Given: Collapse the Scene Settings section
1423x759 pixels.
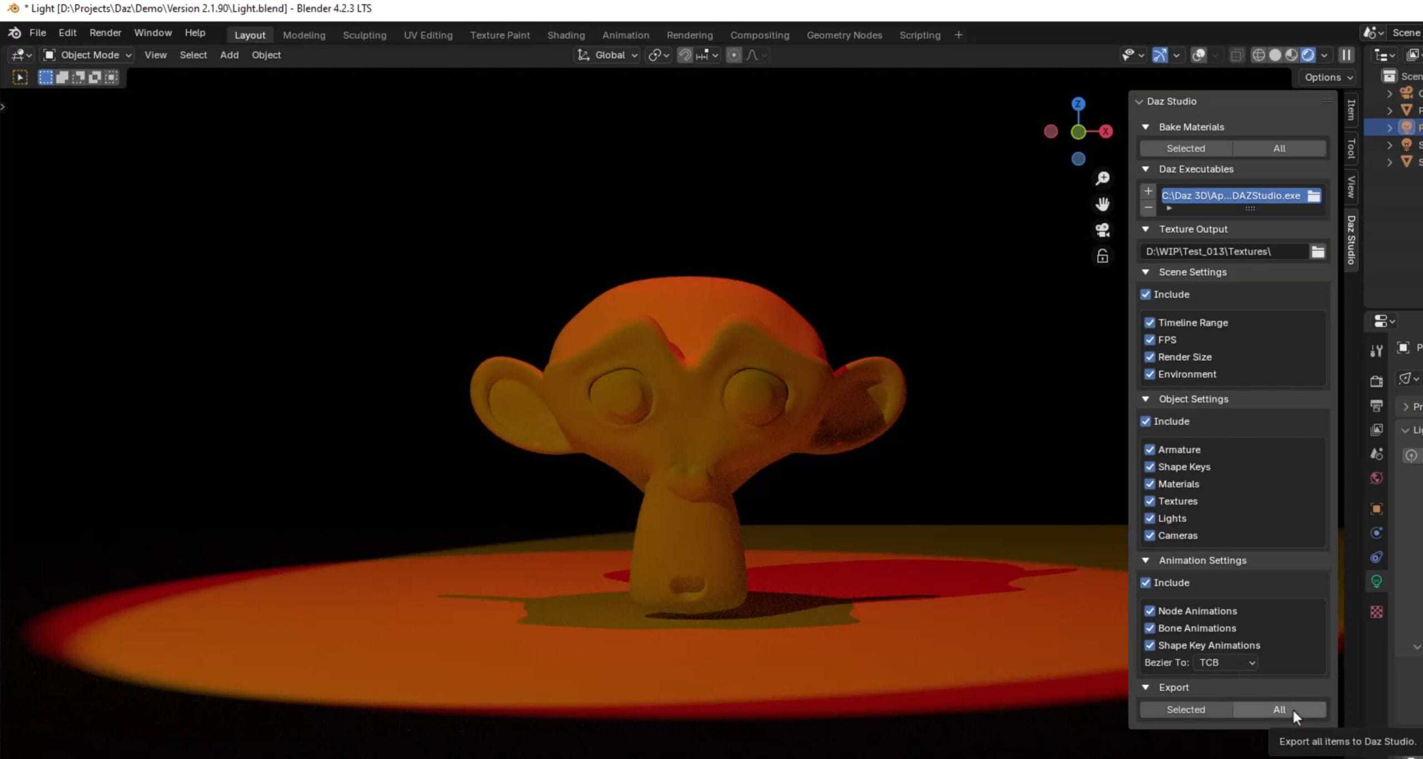Looking at the screenshot, I should tap(1146, 272).
